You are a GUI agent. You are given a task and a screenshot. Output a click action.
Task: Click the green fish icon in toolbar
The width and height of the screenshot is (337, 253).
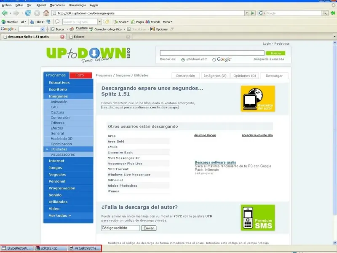point(333,13)
